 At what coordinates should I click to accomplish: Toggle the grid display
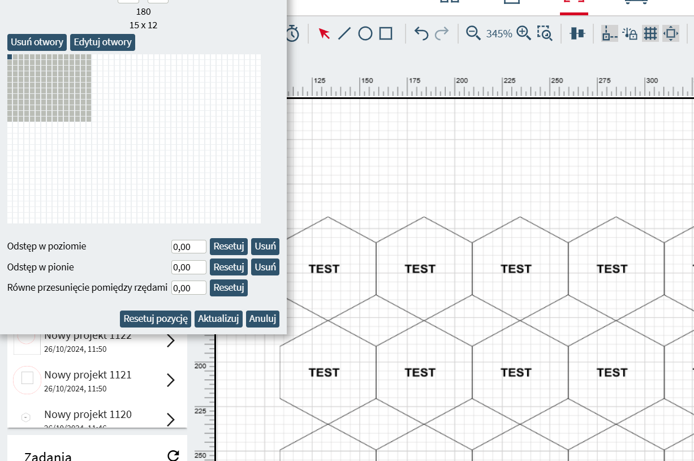[x=650, y=33]
